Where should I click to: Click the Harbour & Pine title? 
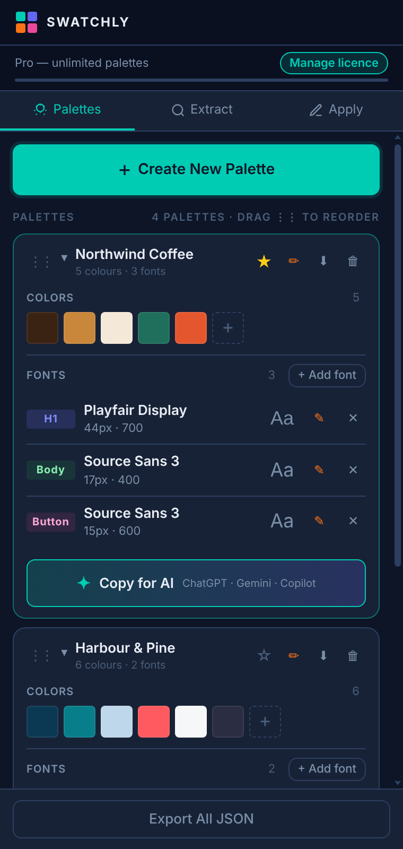click(x=125, y=648)
